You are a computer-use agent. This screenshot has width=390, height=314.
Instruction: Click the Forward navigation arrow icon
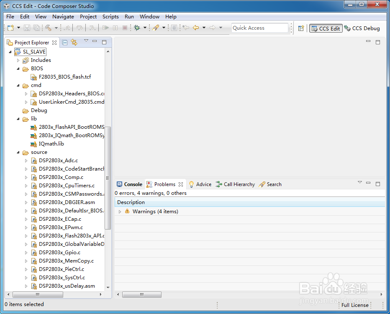pyautogui.click(x=213, y=28)
